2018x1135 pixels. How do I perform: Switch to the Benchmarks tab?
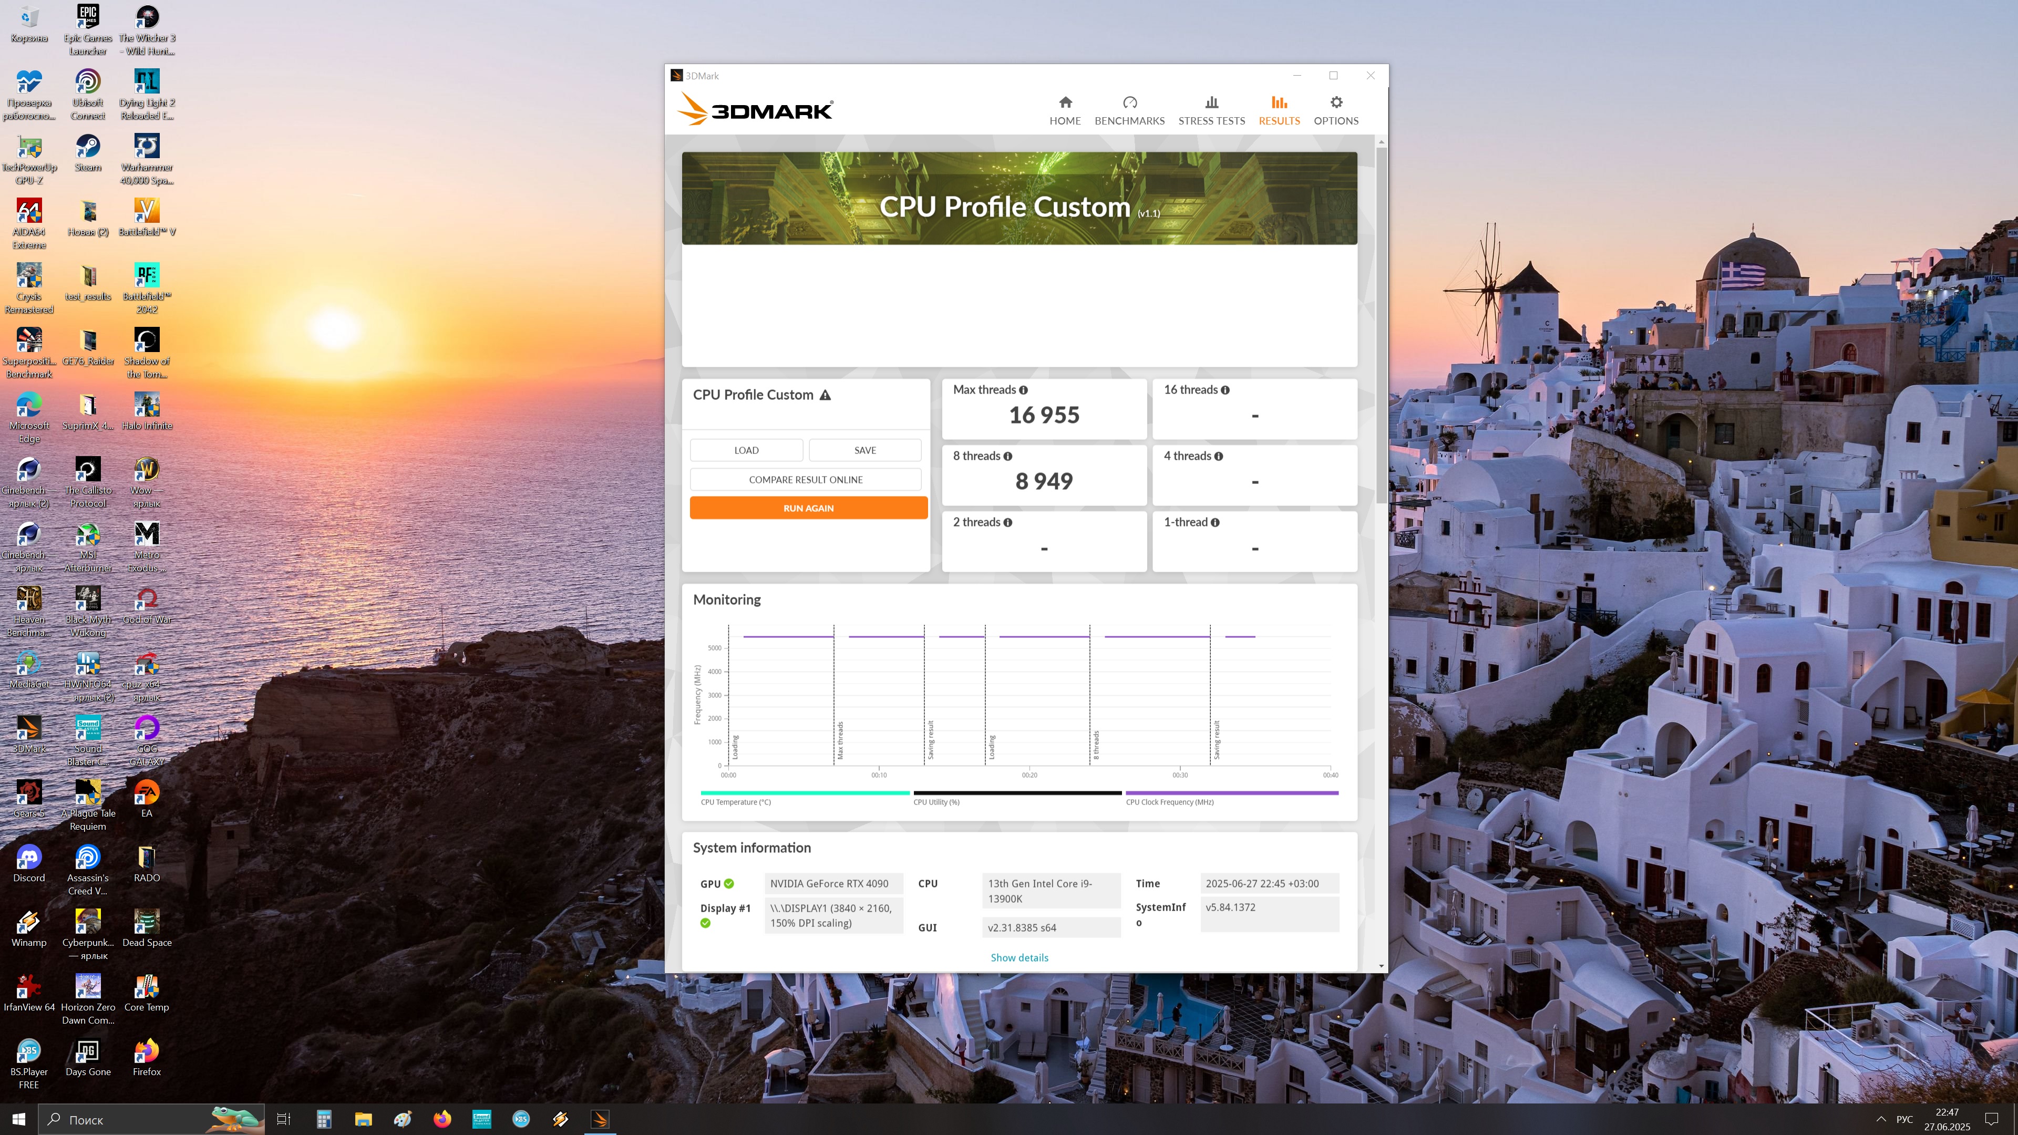tap(1129, 110)
